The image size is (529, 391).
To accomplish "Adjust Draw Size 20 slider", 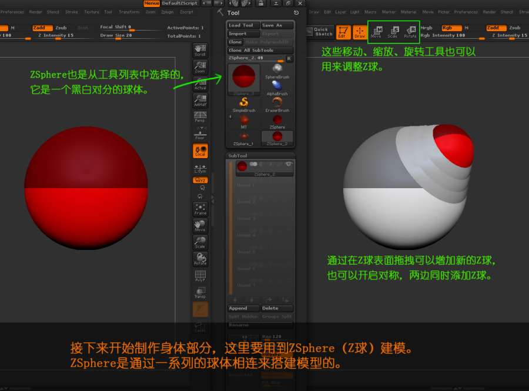I will [131, 35].
